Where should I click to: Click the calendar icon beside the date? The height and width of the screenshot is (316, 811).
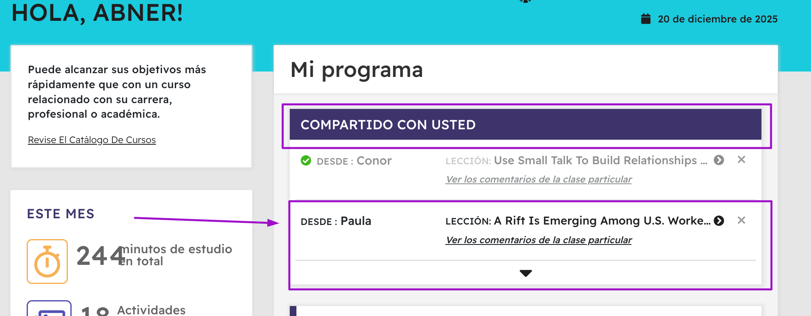646,19
